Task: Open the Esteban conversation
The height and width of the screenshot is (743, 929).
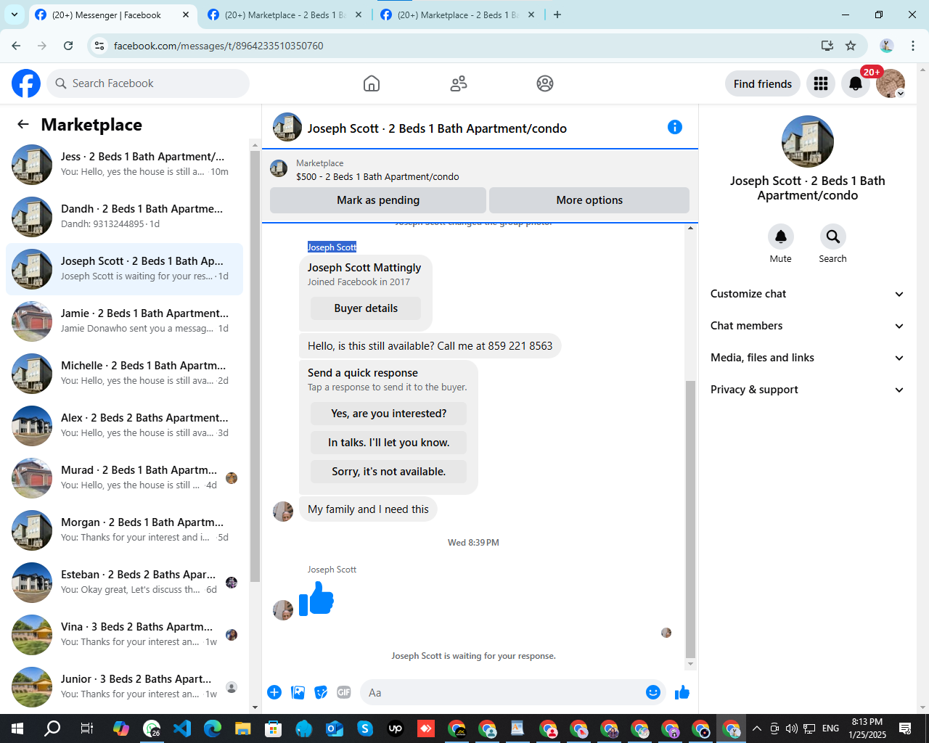Action: click(x=125, y=583)
